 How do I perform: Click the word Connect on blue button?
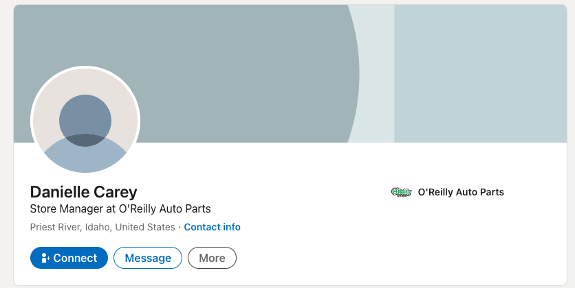click(75, 258)
